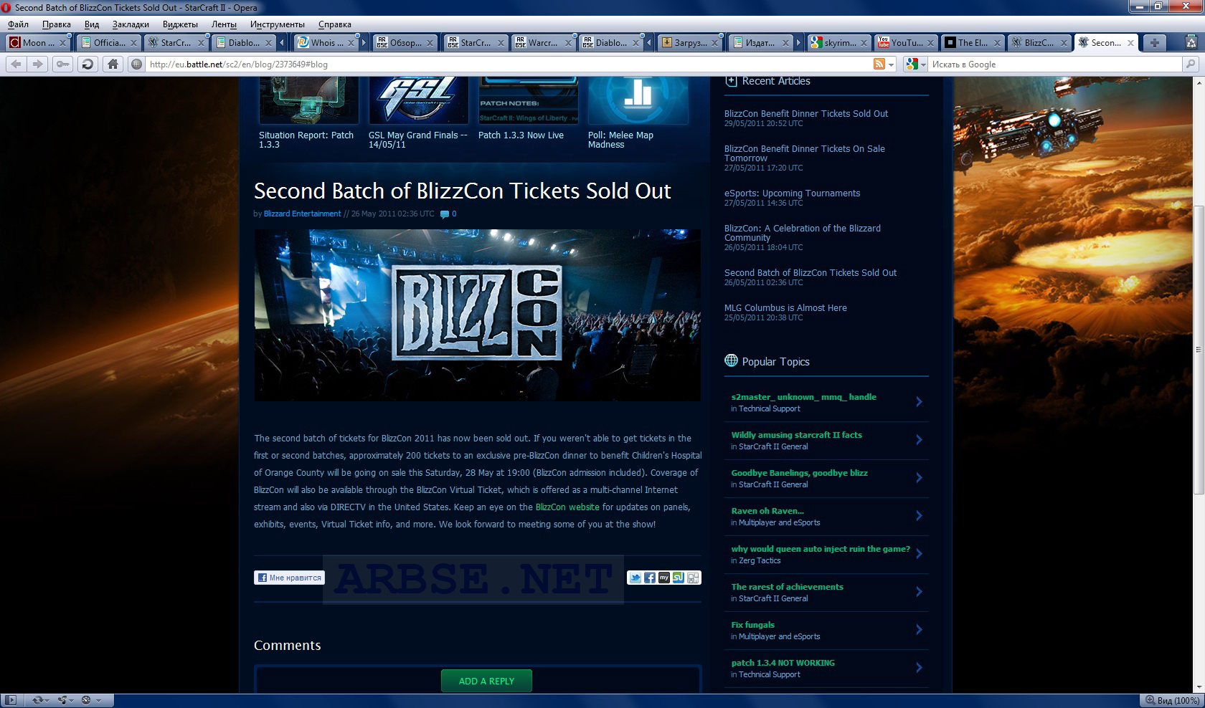The image size is (1205, 708).
Task: Open the password wand key icon
Action: 63,64
